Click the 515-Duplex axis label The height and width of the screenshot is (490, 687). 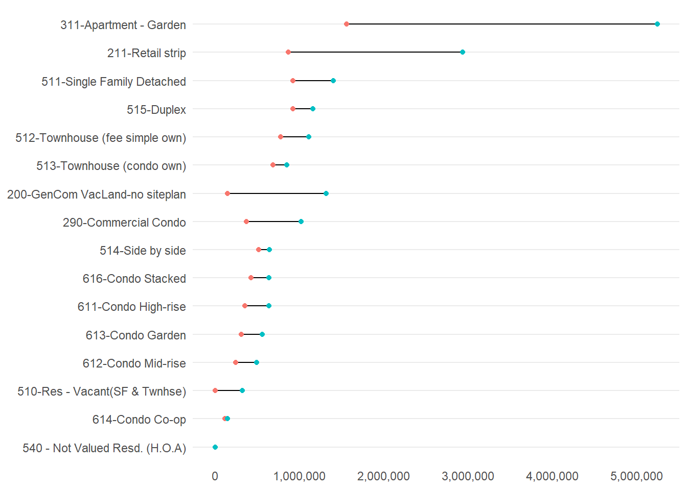pos(156,110)
